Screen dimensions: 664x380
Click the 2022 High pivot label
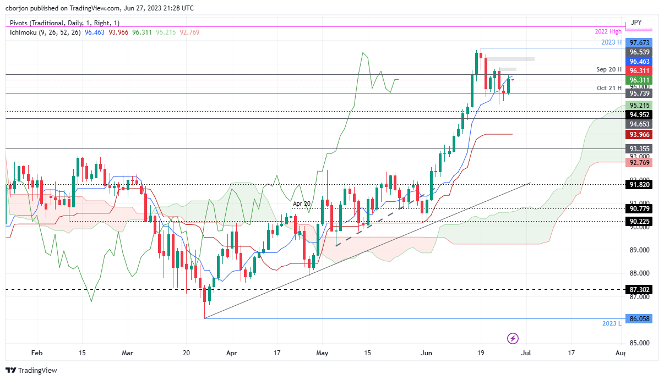(x=607, y=32)
